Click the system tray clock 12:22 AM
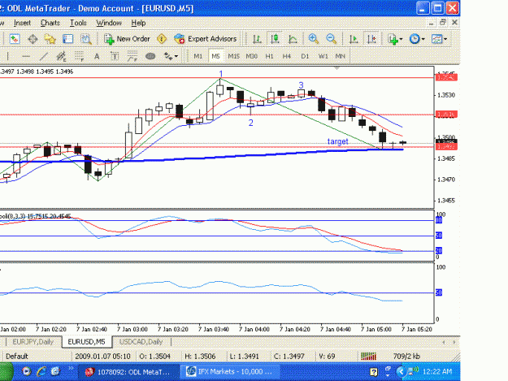 click(x=437, y=371)
